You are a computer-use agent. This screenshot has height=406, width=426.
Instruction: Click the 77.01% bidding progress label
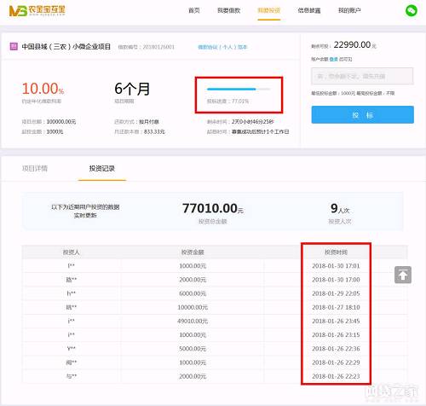pos(227,101)
